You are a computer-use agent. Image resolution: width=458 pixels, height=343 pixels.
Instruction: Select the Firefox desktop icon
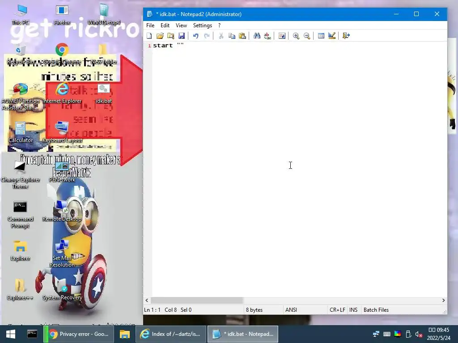62,15
